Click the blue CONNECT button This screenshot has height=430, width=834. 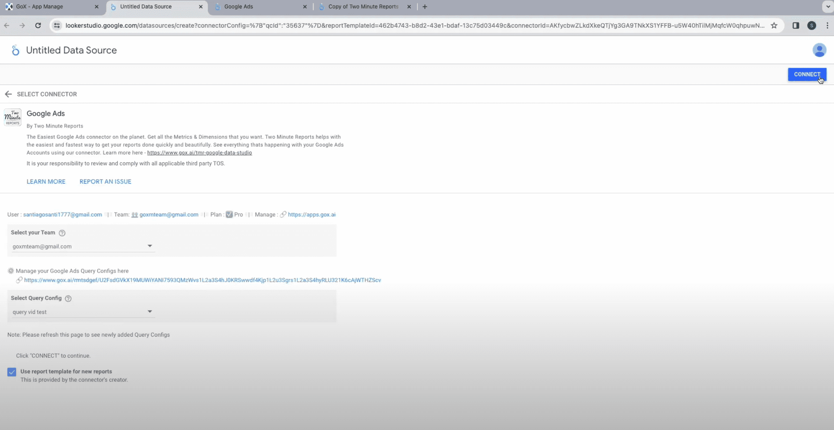click(x=807, y=74)
